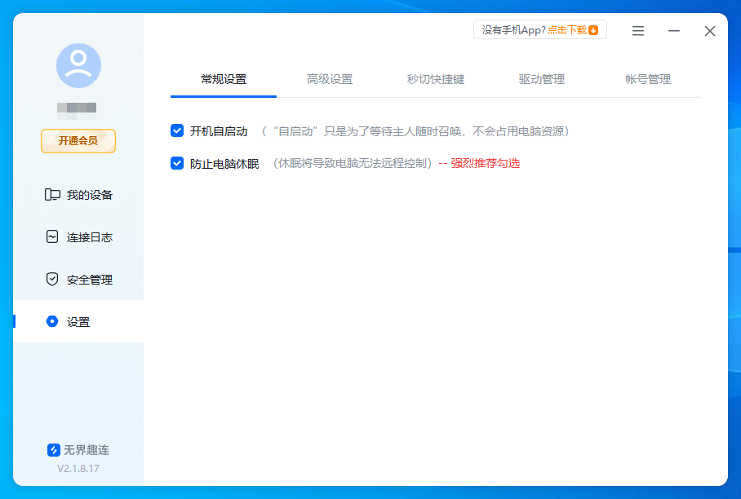Select the 设置 gear icon in sidebar
Viewport: 741px width, 499px height.
coord(51,321)
